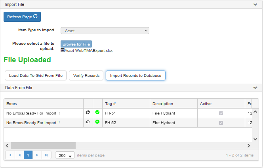Click the No Errors message in FH-51 row
Image resolution: width=263 pixels, height=168 pixels.
33,113
